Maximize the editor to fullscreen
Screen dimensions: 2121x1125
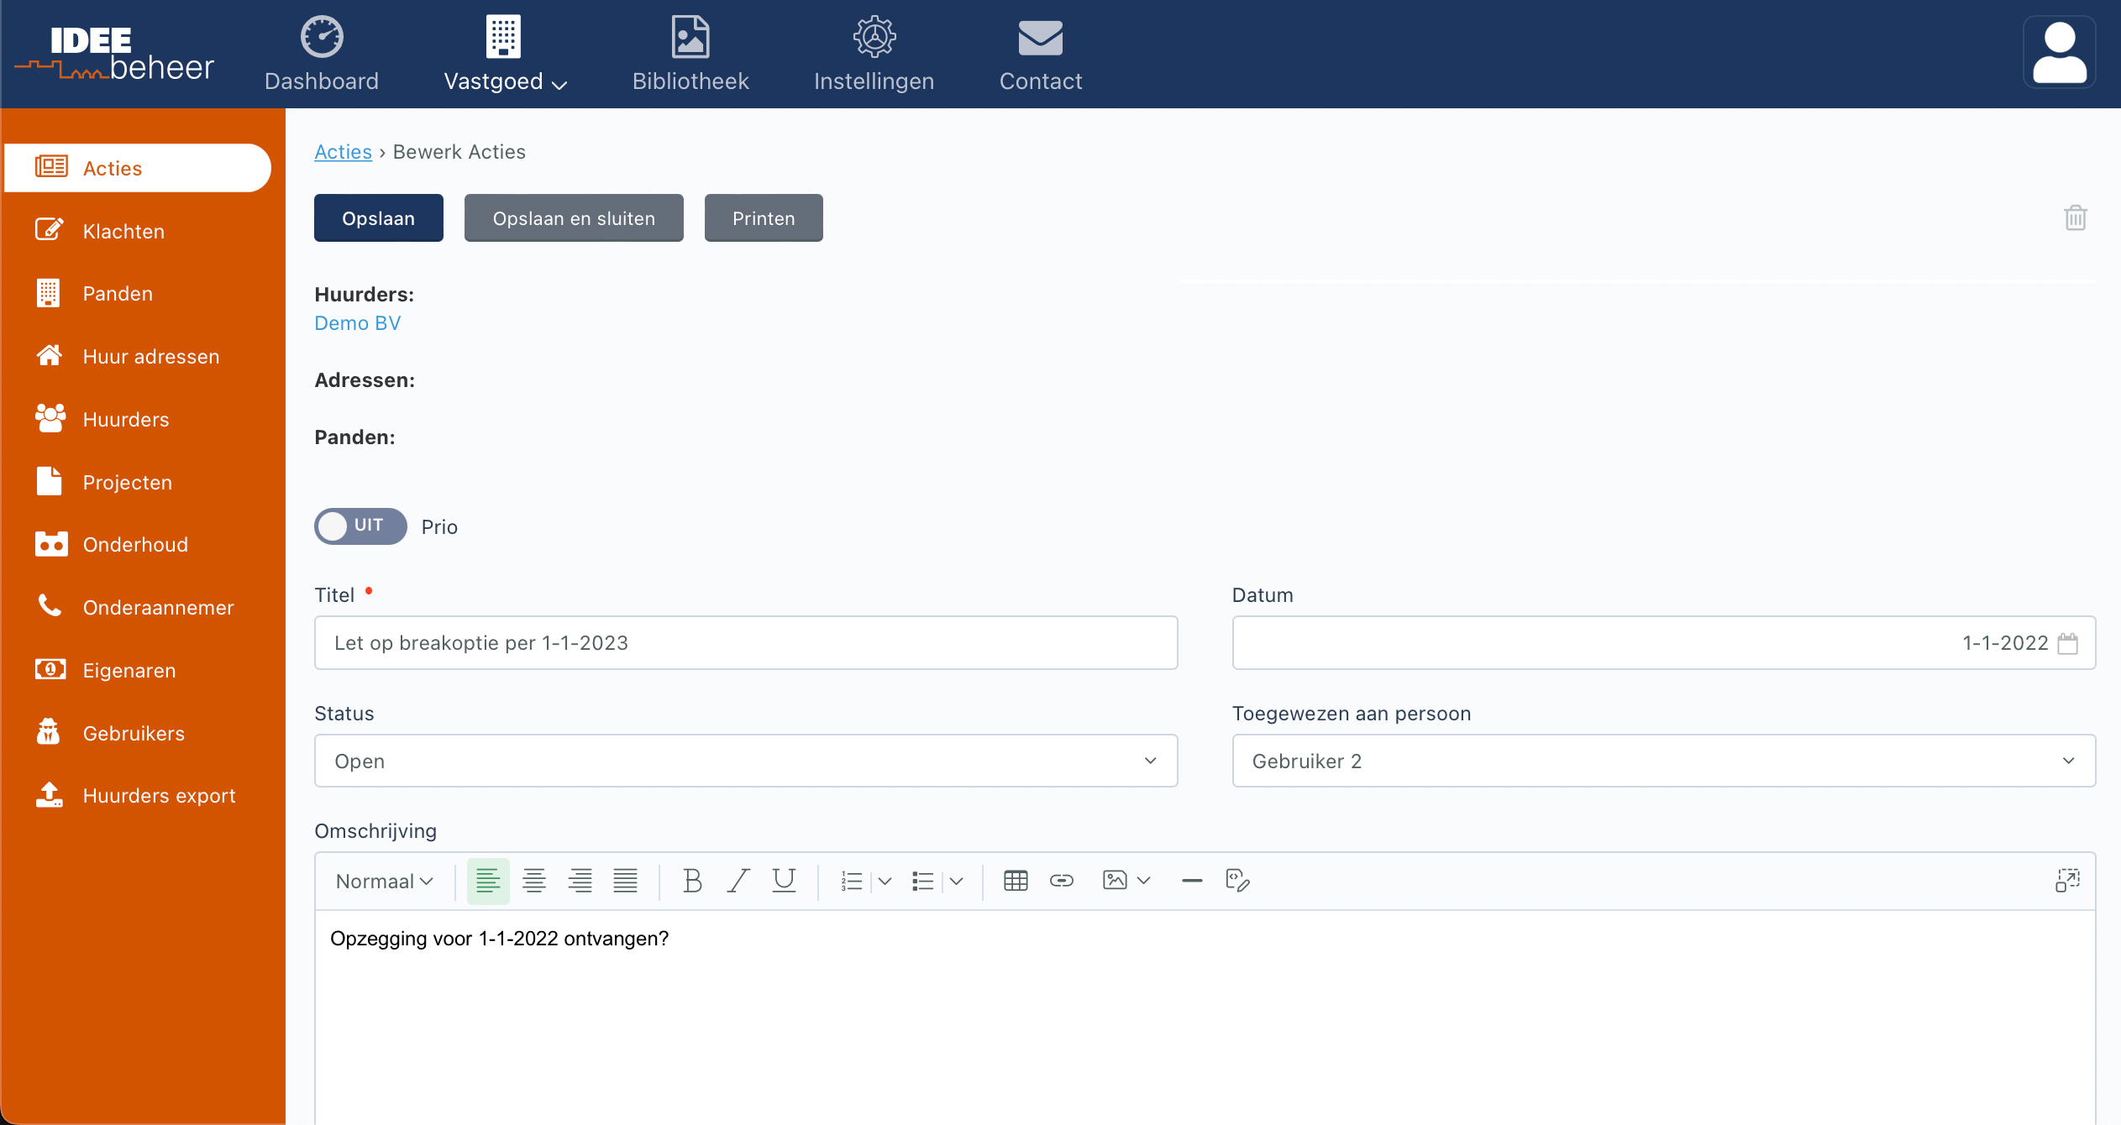(2067, 881)
